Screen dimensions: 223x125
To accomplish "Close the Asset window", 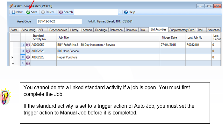I will point(217,6).
